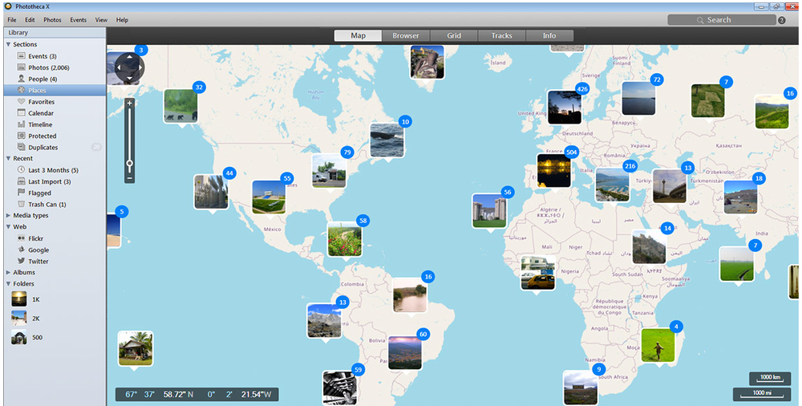
Task: Open the map cluster with 44 photos
Action: coord(211,192)
